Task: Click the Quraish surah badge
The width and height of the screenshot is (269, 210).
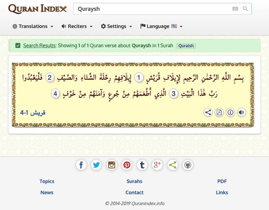Action: tap(186, 46)
